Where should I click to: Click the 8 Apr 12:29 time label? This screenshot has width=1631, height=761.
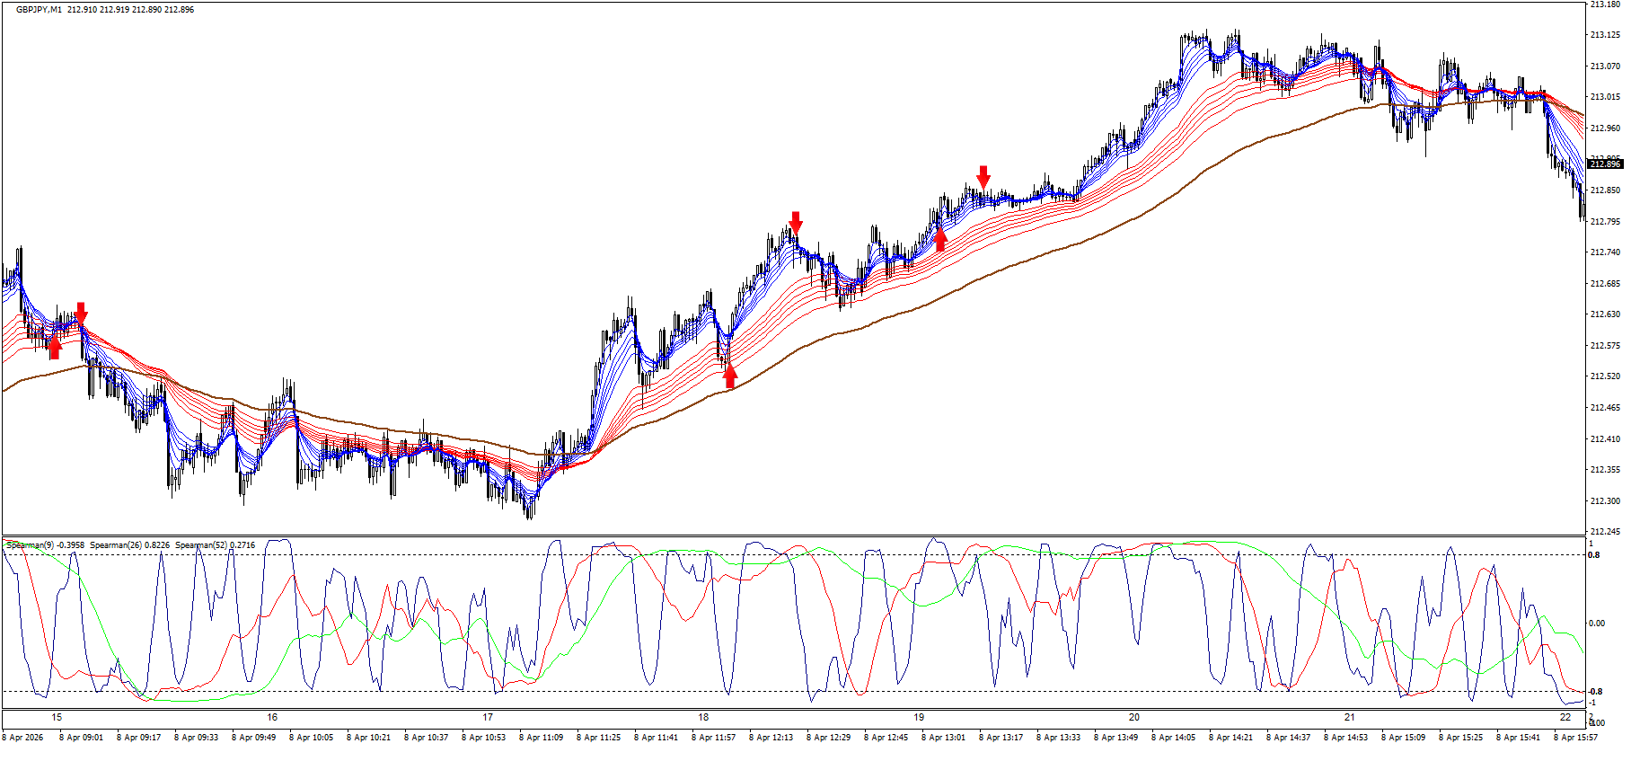[828, 738]
